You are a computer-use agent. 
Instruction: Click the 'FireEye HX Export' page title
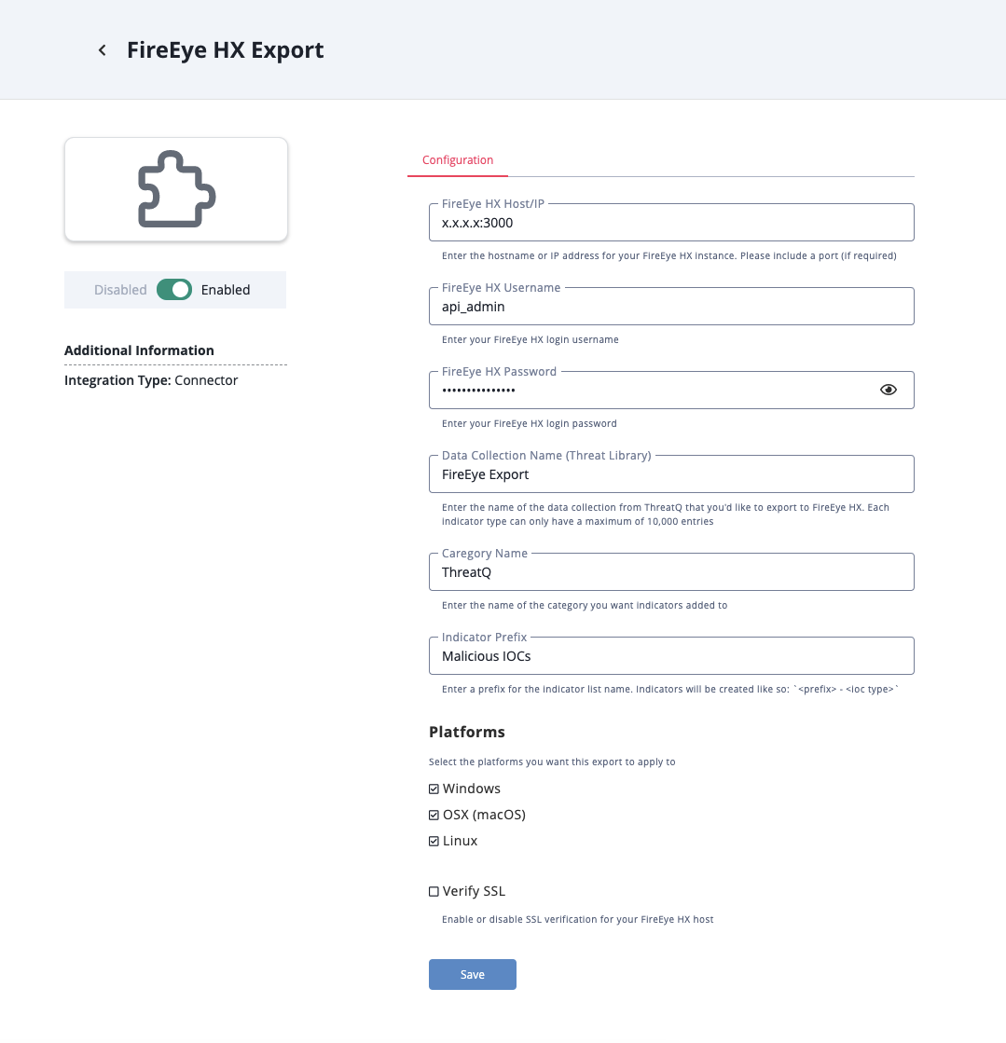pyautogui.click(x=226, y=50)
